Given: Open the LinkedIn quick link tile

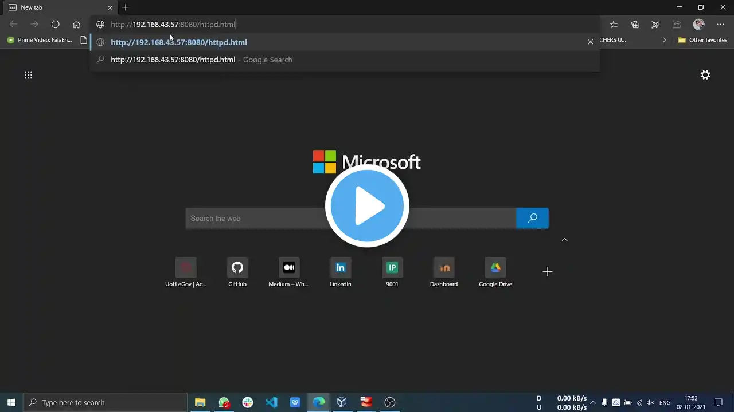Looking at the screenshot, I should click(341, 272).
